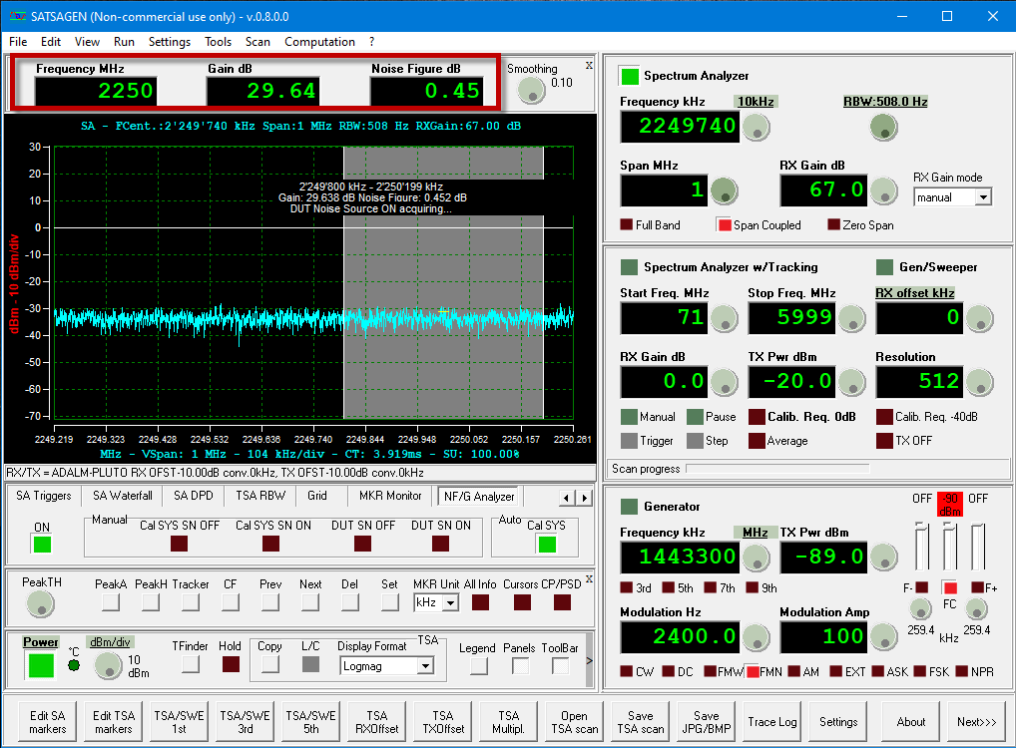Click the Start Freq. MHz knob
Image resolution: width=1016 pixels, height=748 pixels.
tap(724, 318)
